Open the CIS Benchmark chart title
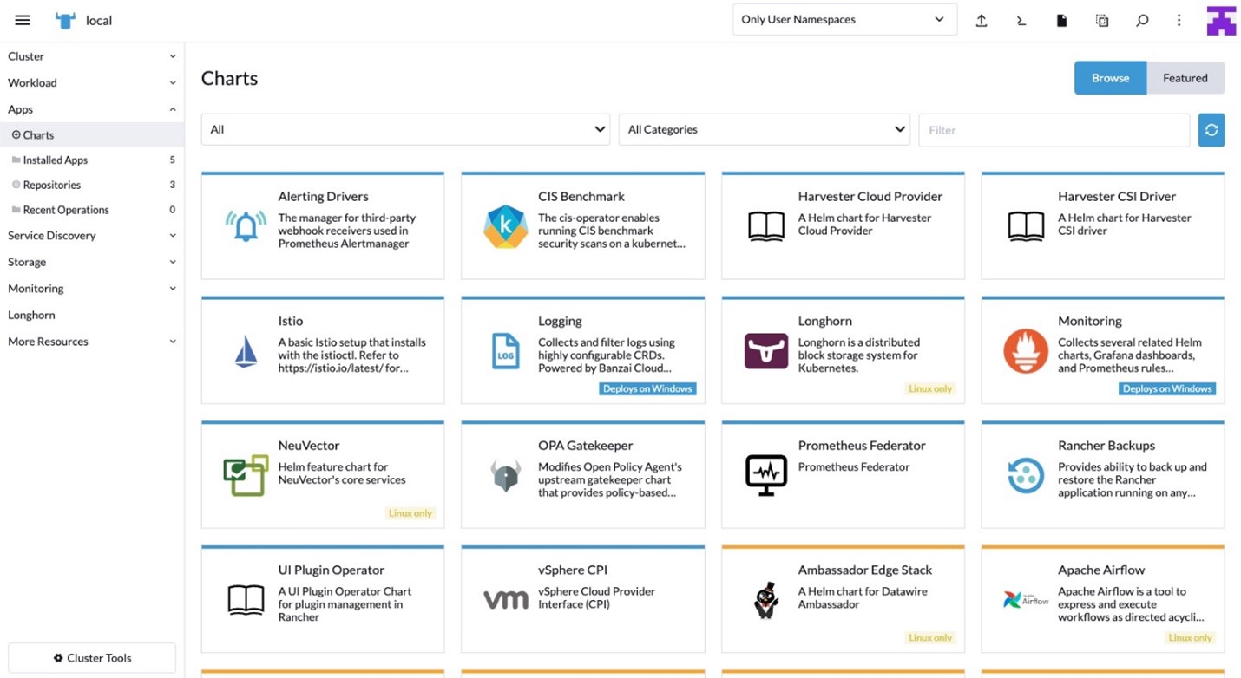Screen dimensions: 1241x678 (581, 197)
